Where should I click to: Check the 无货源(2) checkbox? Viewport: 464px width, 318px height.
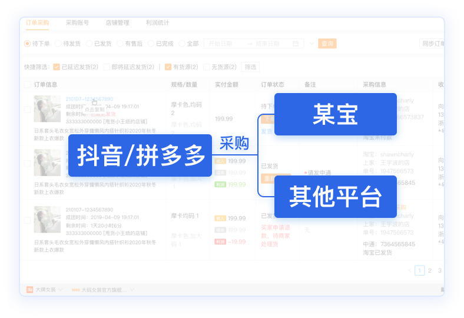[x=207, y=67]
